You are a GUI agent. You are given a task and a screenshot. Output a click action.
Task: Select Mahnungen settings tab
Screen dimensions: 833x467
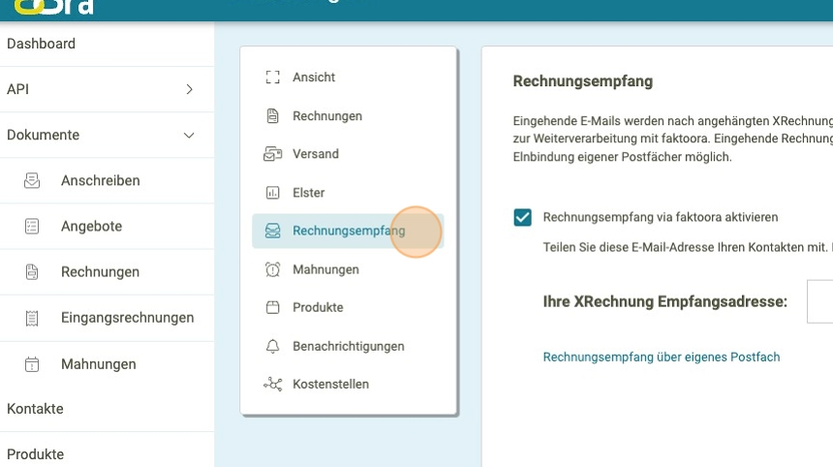pyautogui.click(x=348, y=269)
